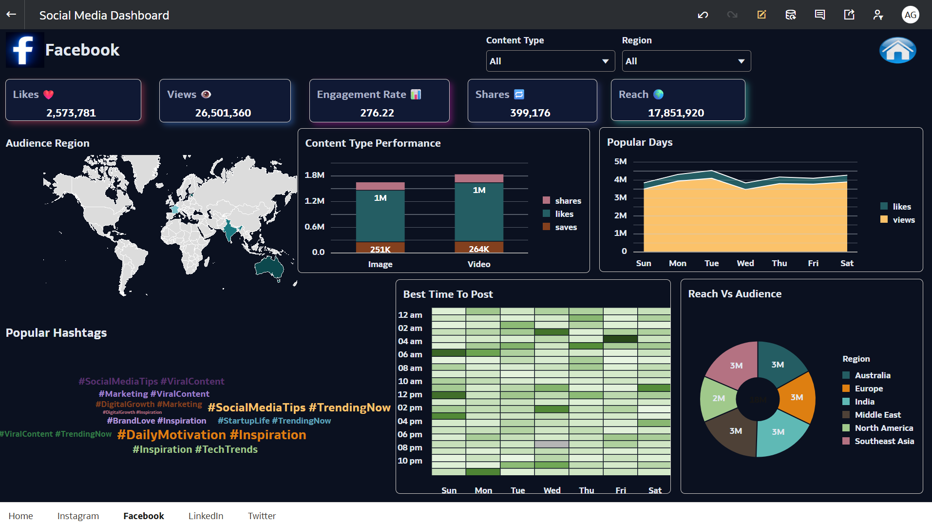The width and height of the screenshot is (932, 524).
Task: Click the Engagement Rate 276.22 value
Action: click(x=377, y=113)
